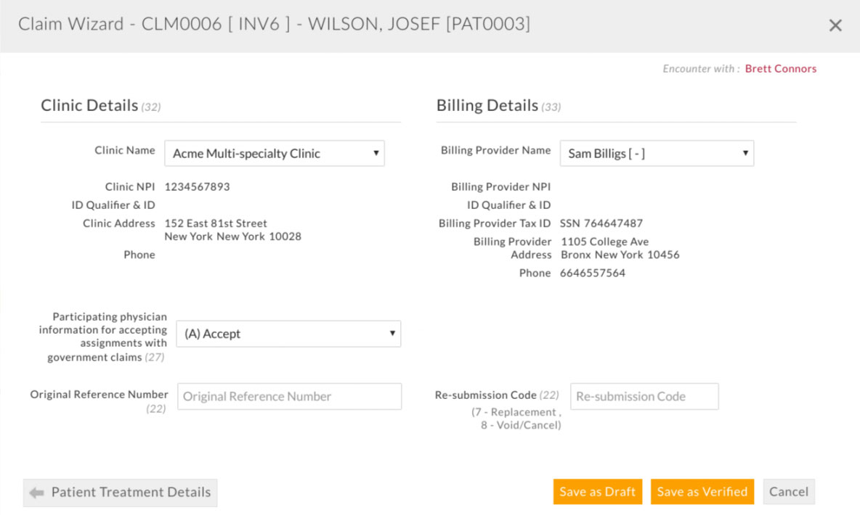The image size is (860, 515).
Task: Click the Clinic NPI number 1234567893
Action: pos(197,187)
